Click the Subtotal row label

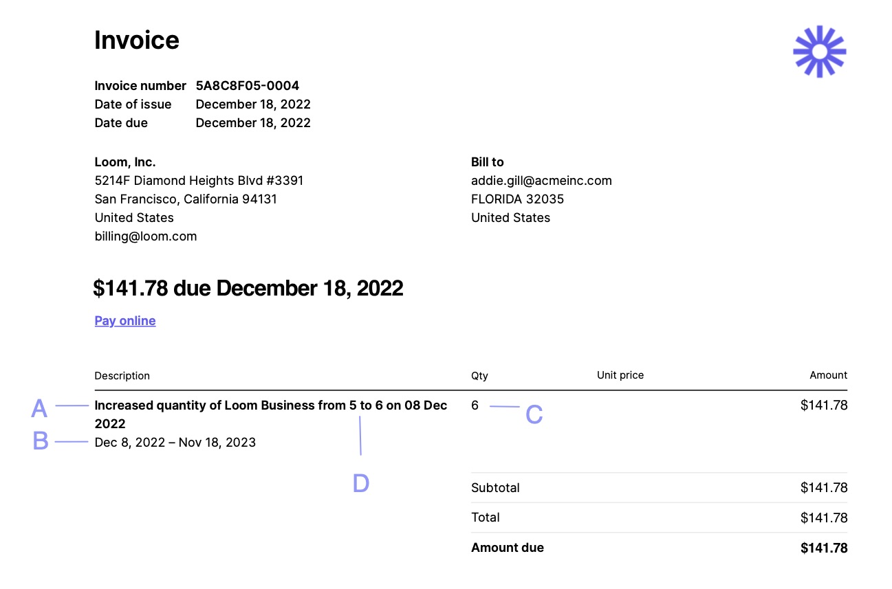tap(495, 488)
